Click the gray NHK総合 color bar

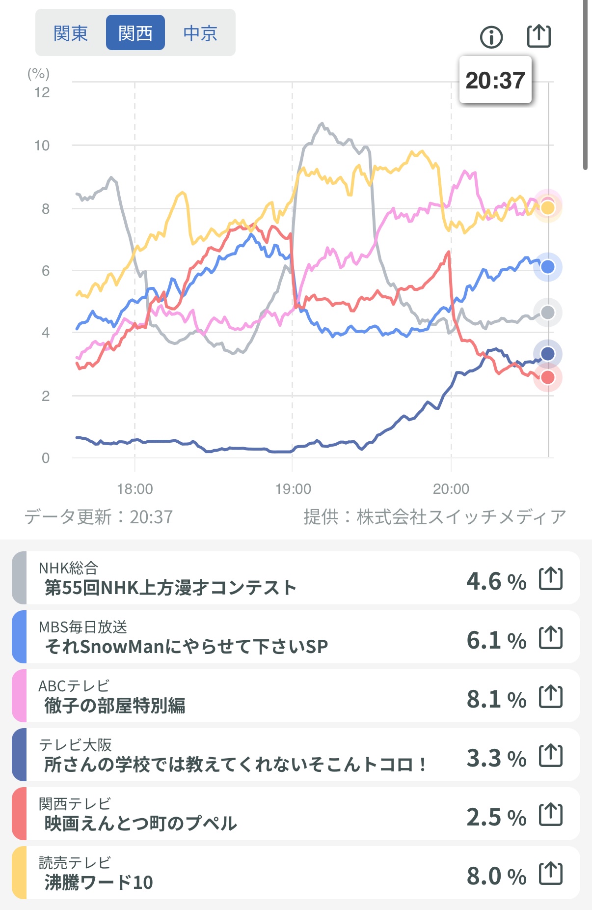pos(19,578)
